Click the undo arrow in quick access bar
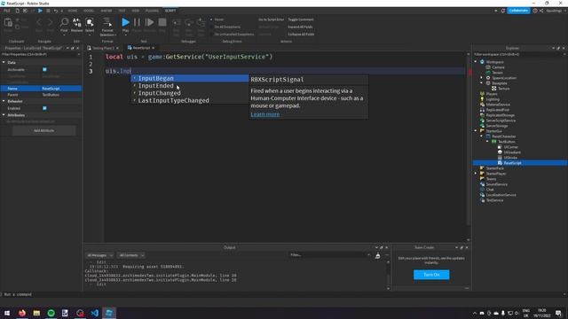The width and height of the screenshot is (568, 319). [55, 11]
